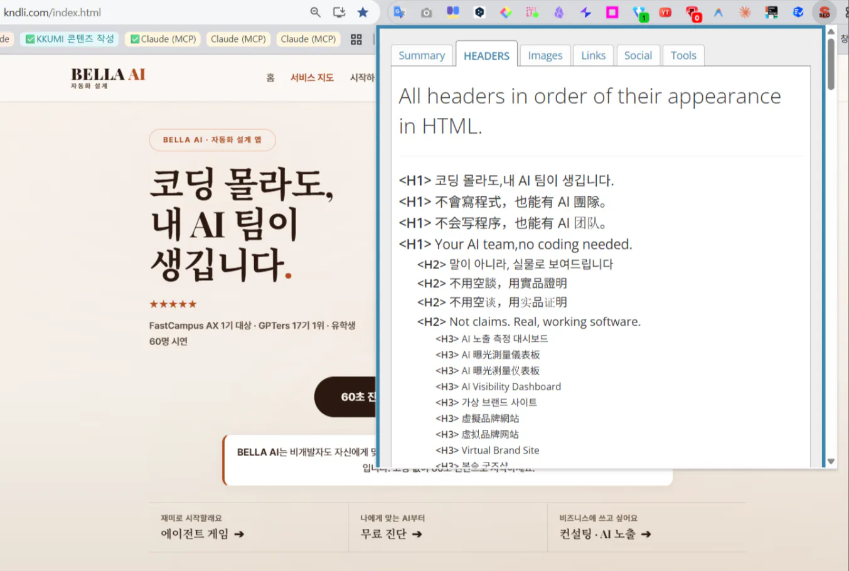This screenshot has width=849, height=571.
Task: Click the address bar URL kndli.com/index.html
Action: [x=53, y=13]
